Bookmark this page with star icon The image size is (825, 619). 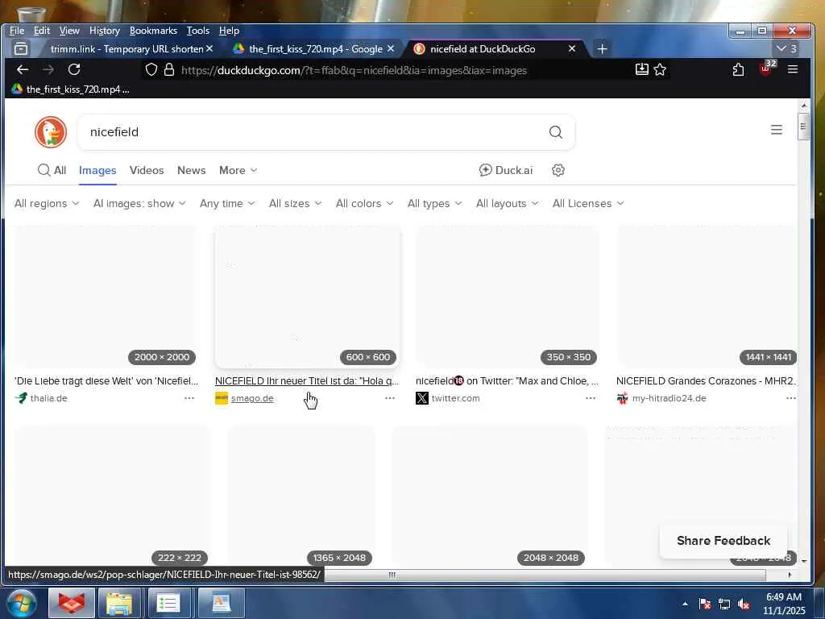(660, 69)
